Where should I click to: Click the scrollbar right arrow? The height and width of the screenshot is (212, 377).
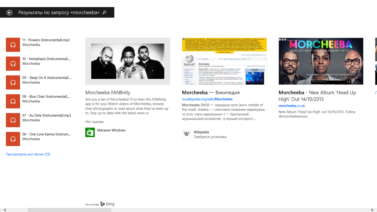pos(372,210)
